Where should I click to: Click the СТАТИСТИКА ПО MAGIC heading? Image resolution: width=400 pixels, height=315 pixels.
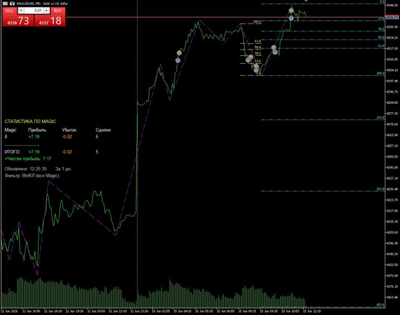(x=30, y=122)
